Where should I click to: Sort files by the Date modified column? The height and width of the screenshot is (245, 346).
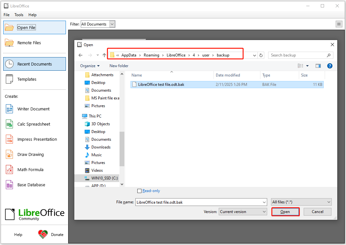point(228,75)
